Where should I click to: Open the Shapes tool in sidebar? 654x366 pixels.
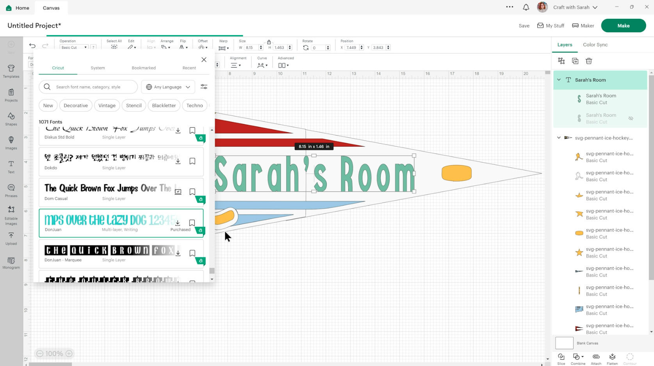click(x=11, y=119)
